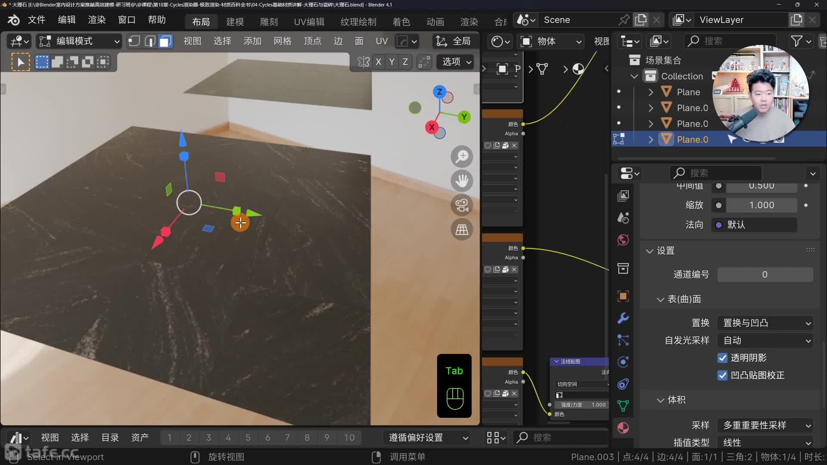Toggle the camera view icon

[462, 205]
